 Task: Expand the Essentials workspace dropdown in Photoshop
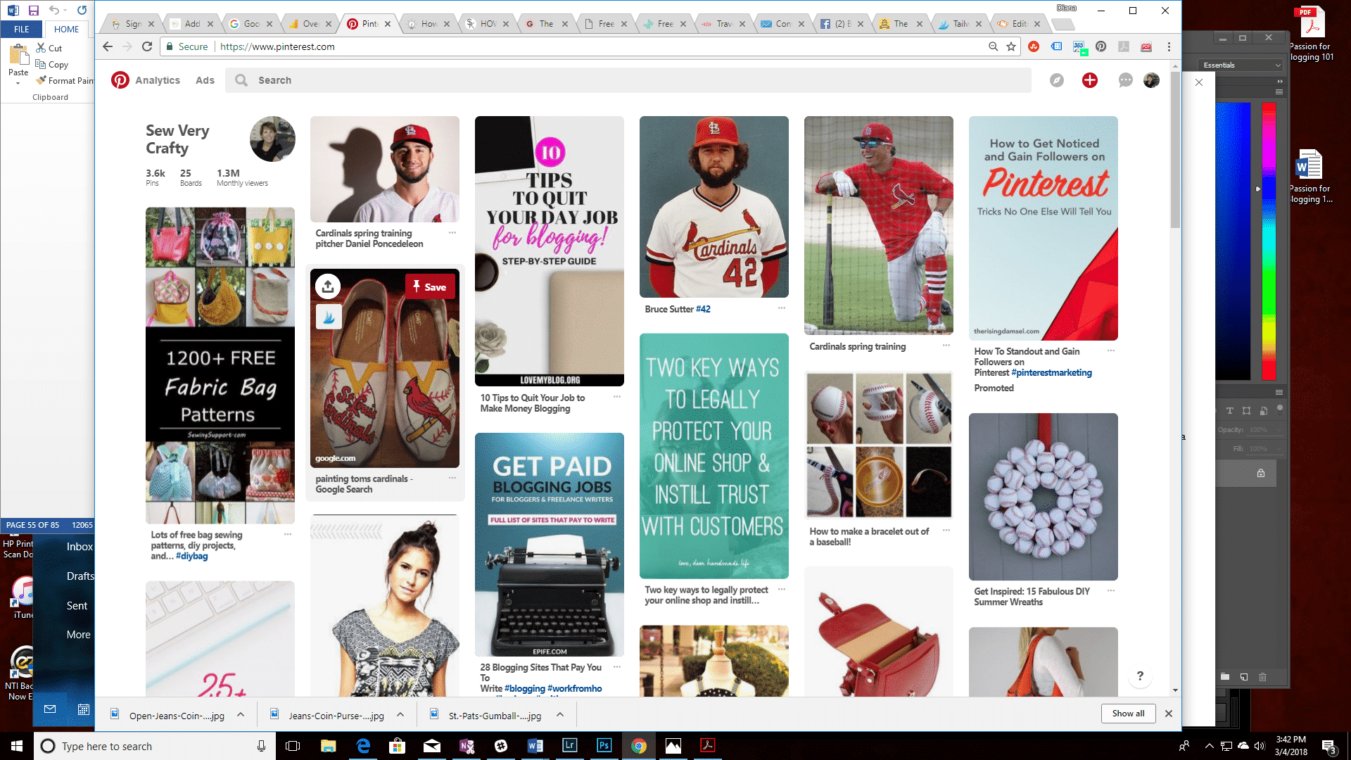point(1242,65)
